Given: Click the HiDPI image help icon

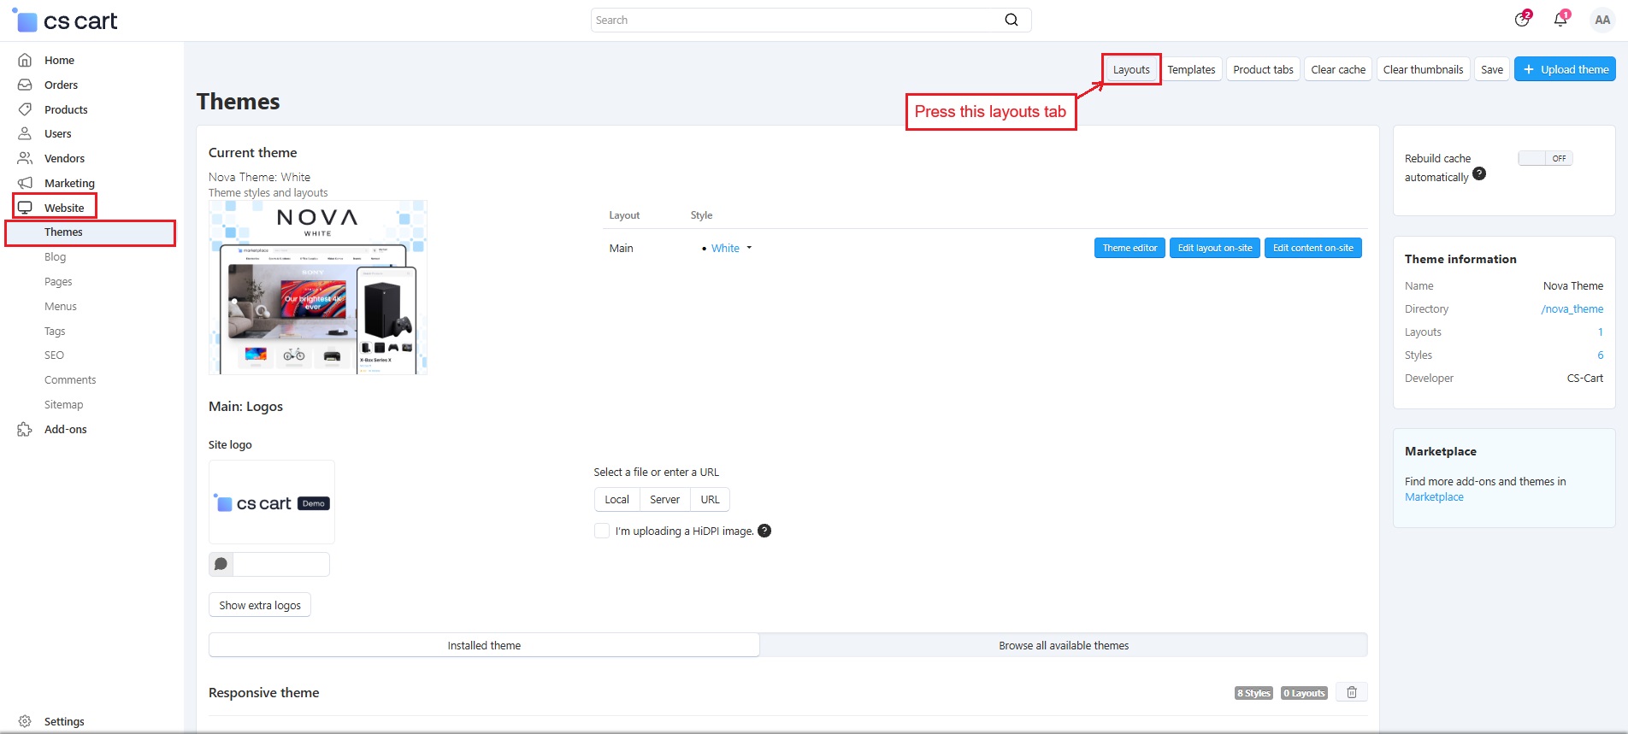Looking at the screenshot, I should [x=764, y=531].
